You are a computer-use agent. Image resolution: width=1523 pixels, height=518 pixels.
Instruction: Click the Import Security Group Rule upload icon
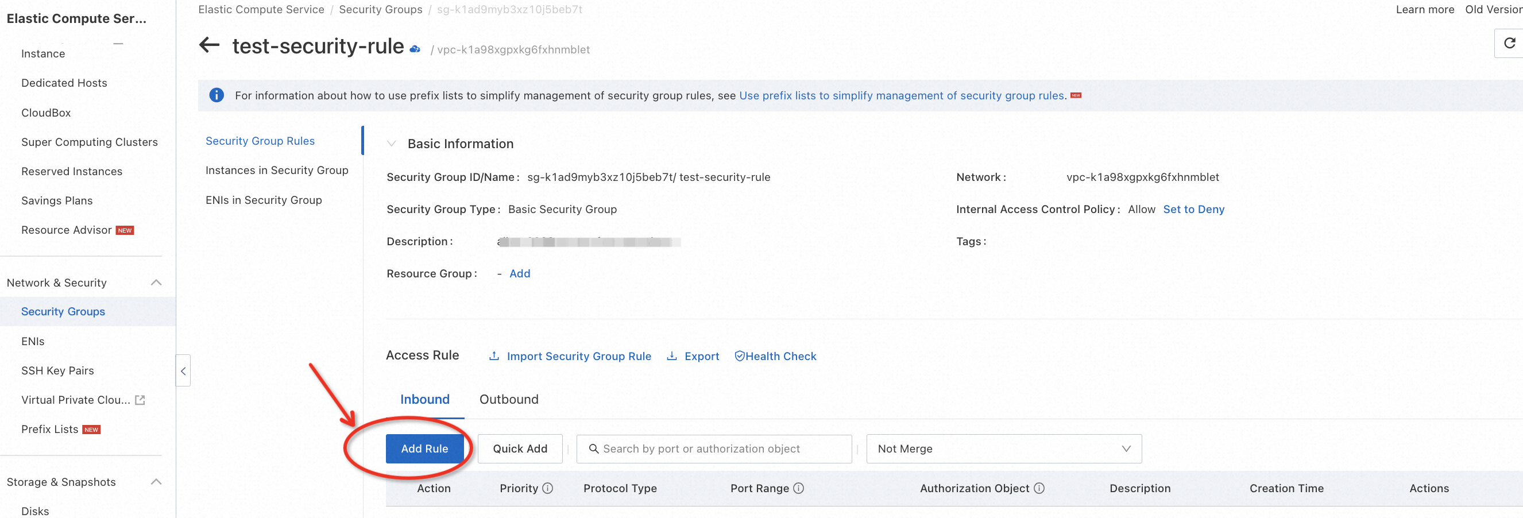pos(494,356)
